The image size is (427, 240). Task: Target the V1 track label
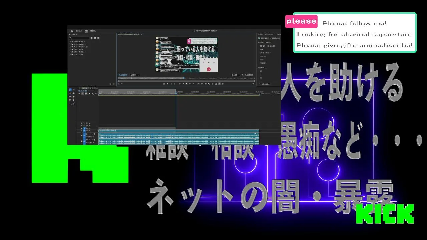click(84, 131)
